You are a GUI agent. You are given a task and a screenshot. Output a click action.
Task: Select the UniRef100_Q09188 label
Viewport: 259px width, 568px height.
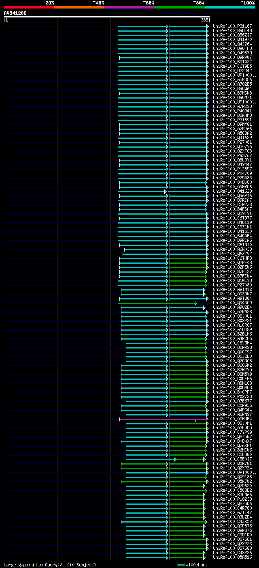tap(232, 477)
